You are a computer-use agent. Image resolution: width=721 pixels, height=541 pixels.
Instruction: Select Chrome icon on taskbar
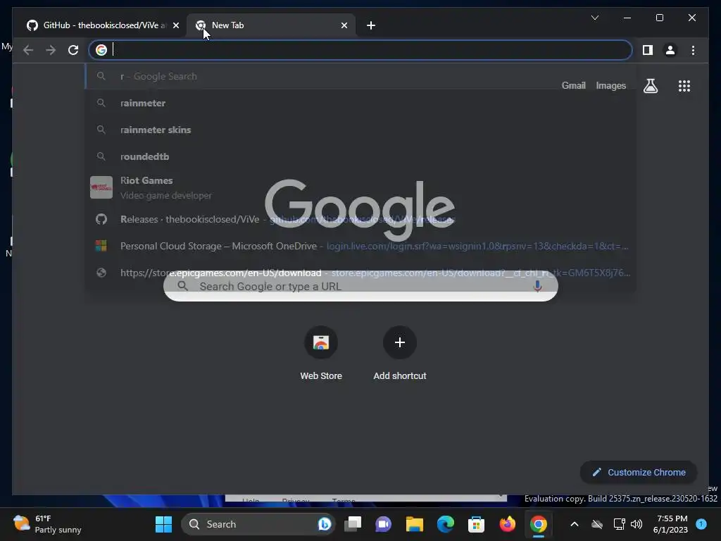538,524
